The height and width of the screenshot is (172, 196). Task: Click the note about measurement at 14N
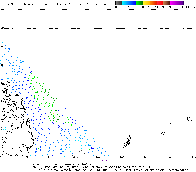[x=110, y=167]
